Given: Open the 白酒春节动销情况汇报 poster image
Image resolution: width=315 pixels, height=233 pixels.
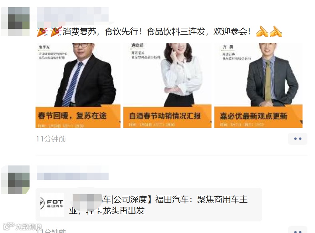Looking at the screenshot, I should 167,85.
